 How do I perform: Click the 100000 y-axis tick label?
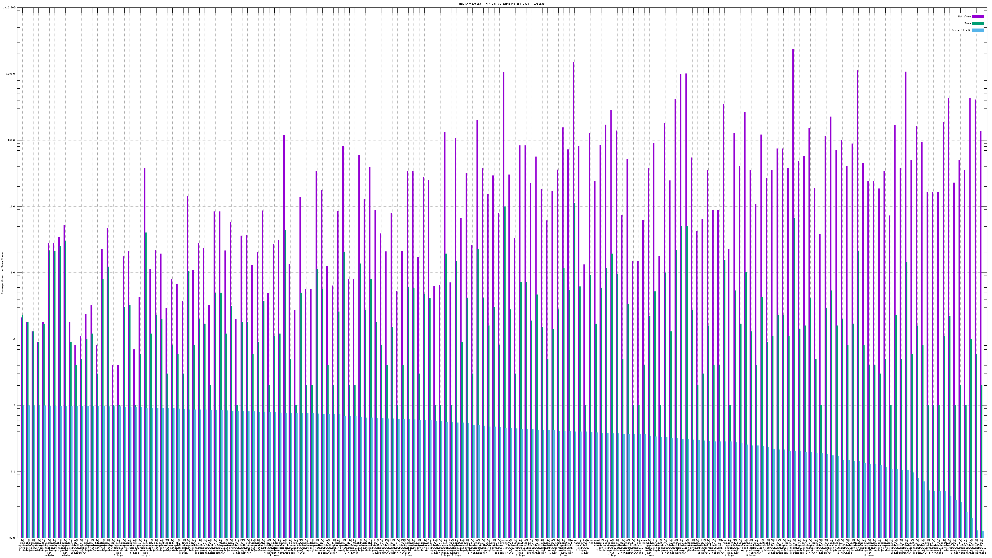pos(11,74)
